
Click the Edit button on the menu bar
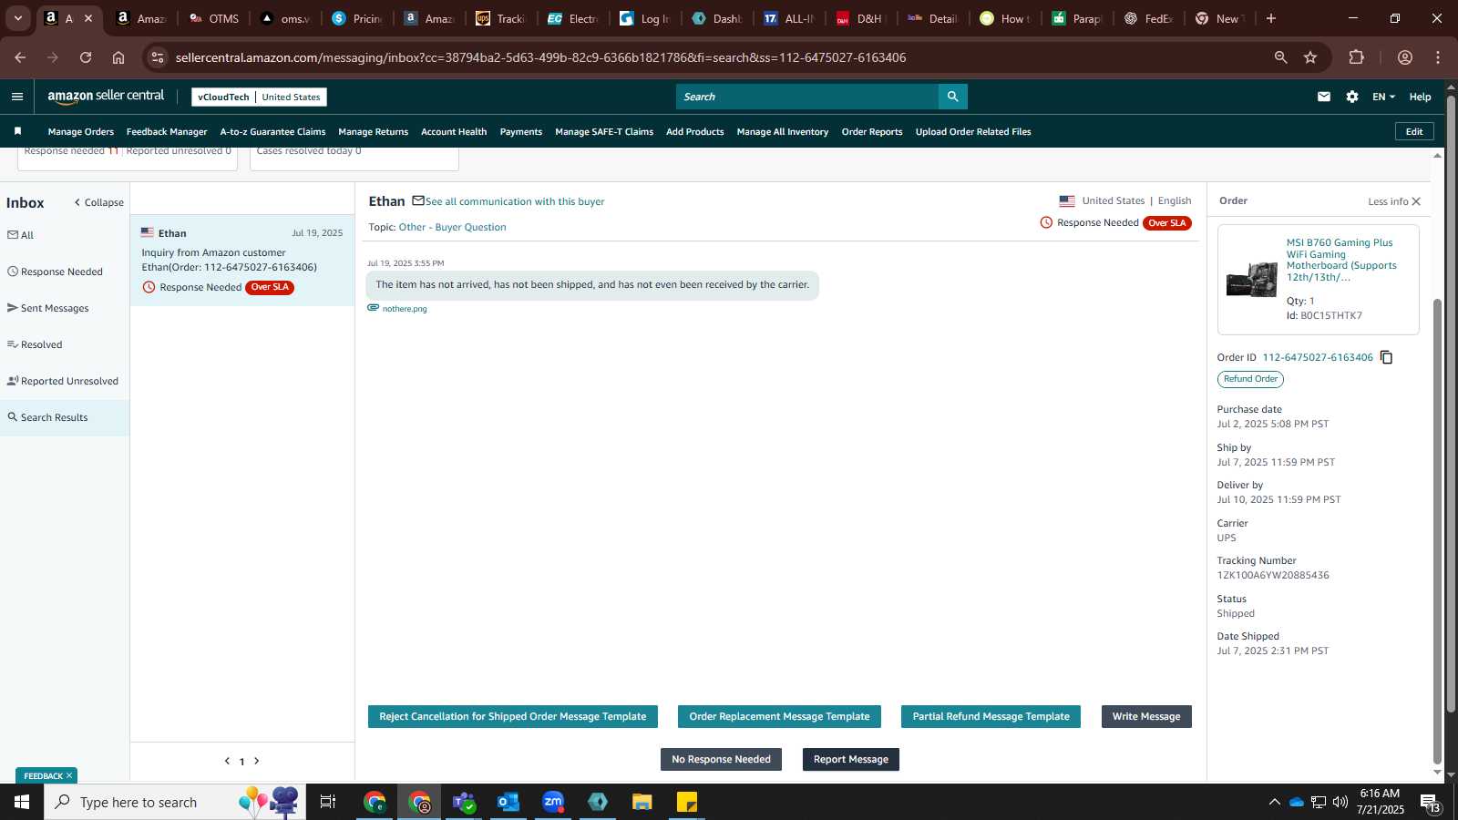pos(1414,131)
